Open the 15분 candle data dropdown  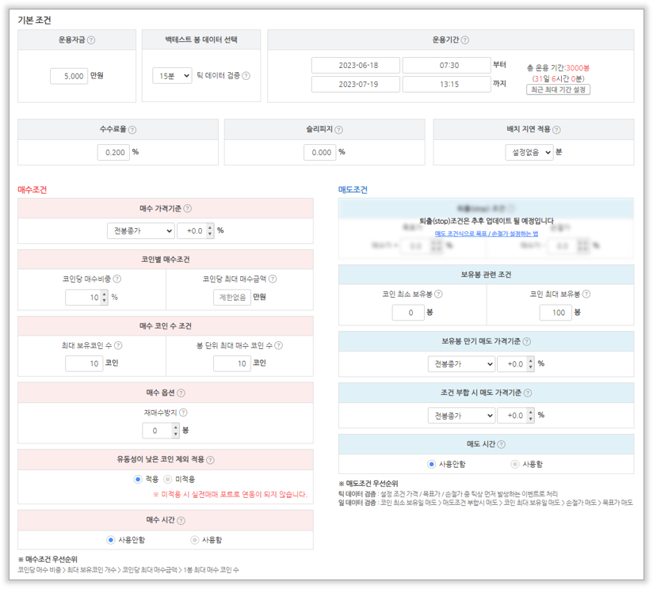point(172,76)
